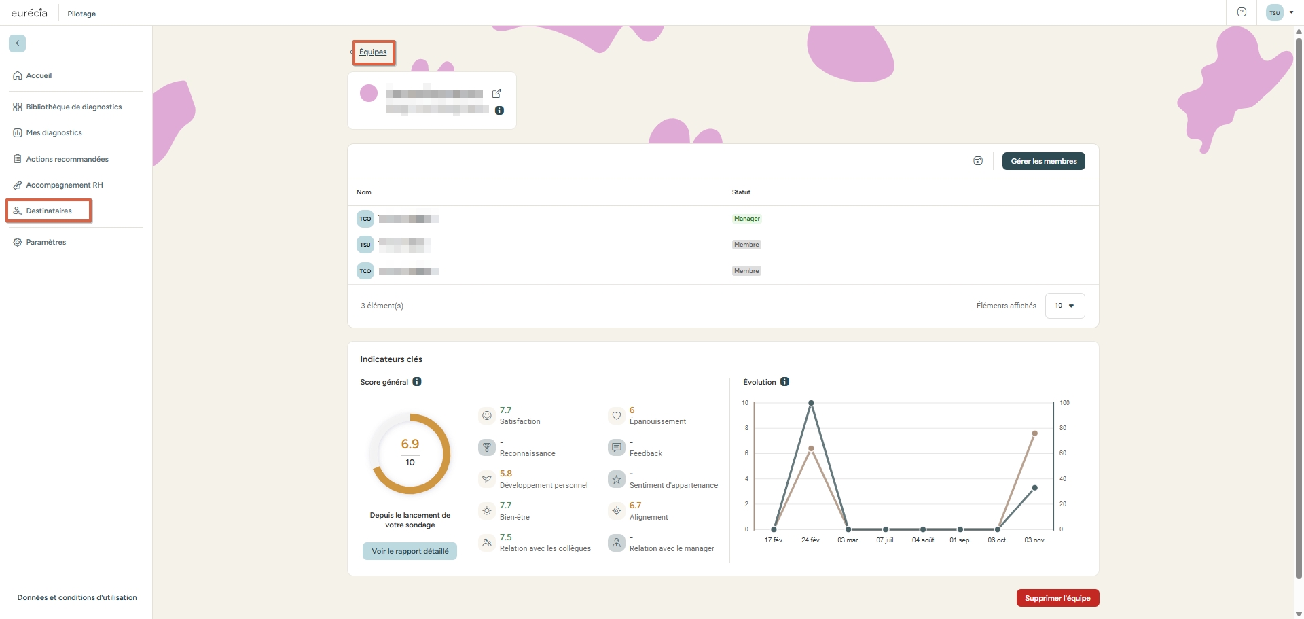Viewport: 1304px width, 619px height.
Task: Open Bibliothèque de diagnostics in the sidebar
Action: pos(73,107)
